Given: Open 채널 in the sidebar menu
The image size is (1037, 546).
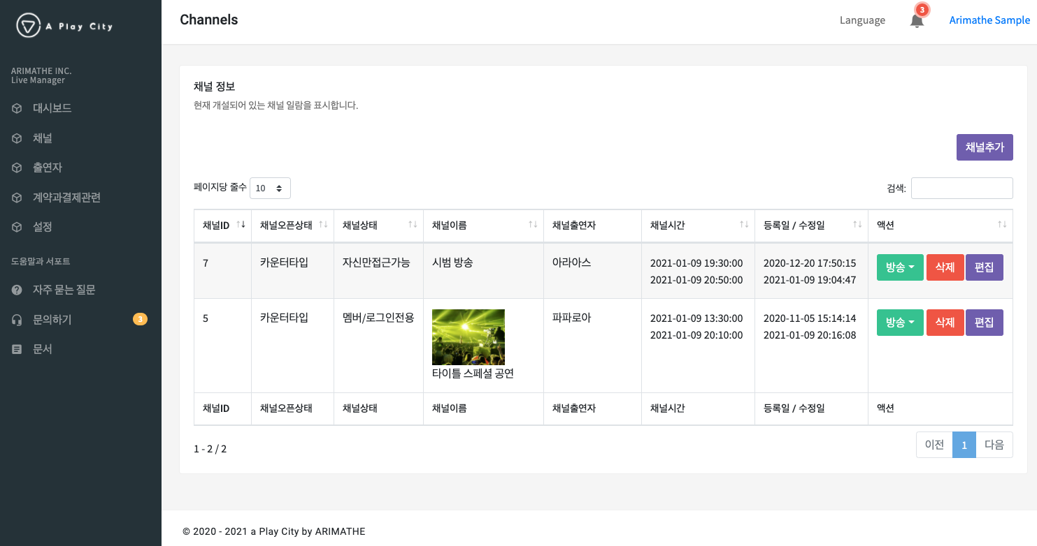Looking at the screenshot, I should (43, 138).
